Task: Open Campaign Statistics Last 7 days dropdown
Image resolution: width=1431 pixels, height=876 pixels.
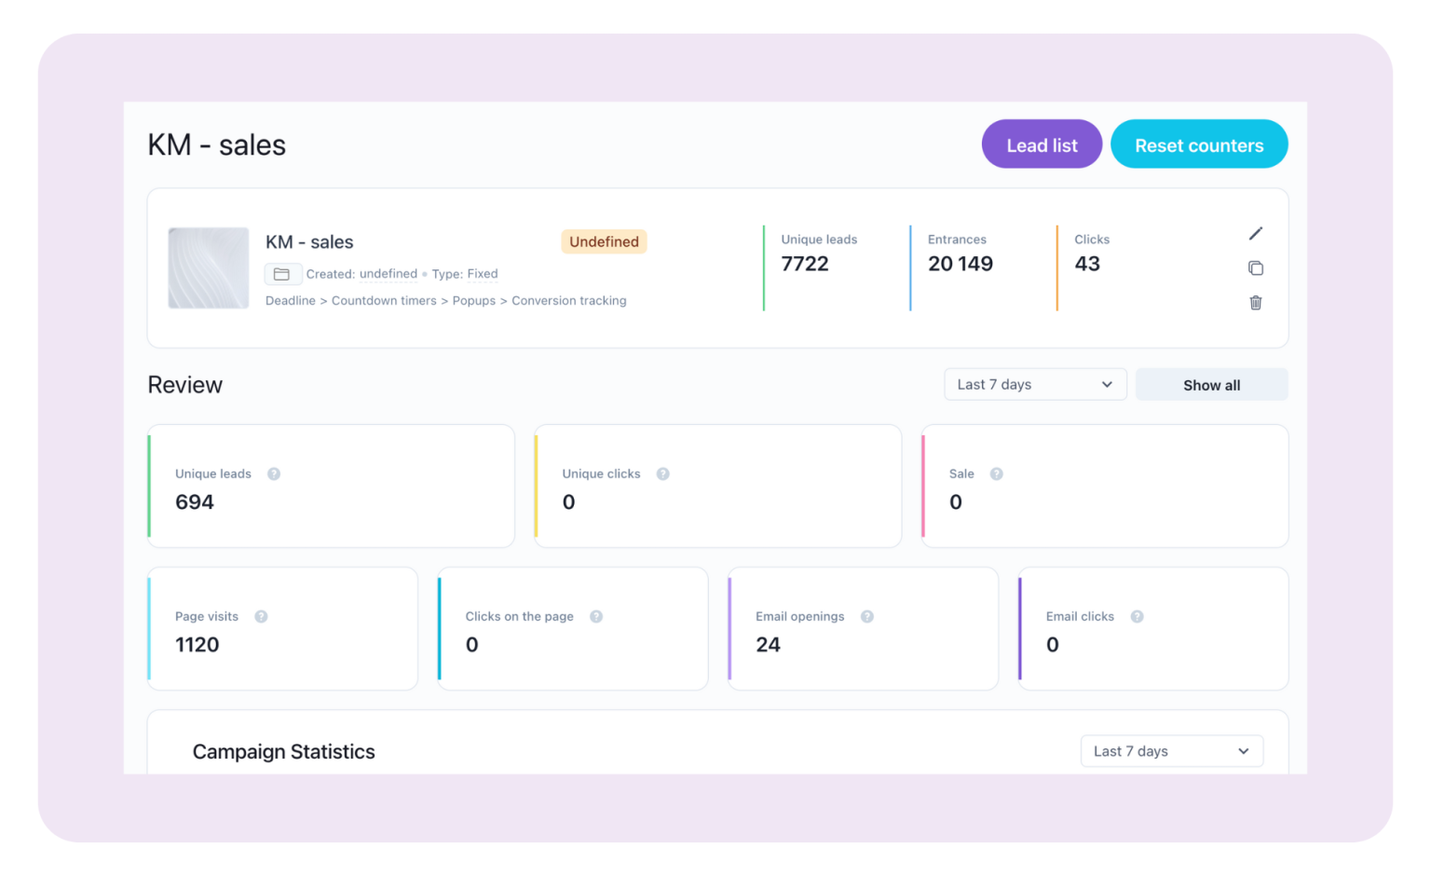Action: (x=1171, y=751)
